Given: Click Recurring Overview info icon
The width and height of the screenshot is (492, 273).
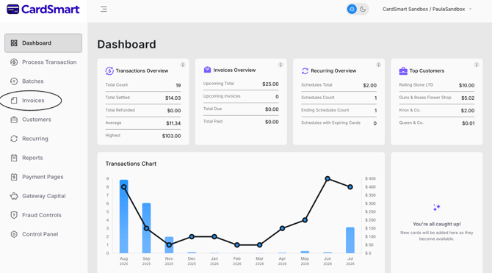Looking at the screenshot, I should [378, 65].
